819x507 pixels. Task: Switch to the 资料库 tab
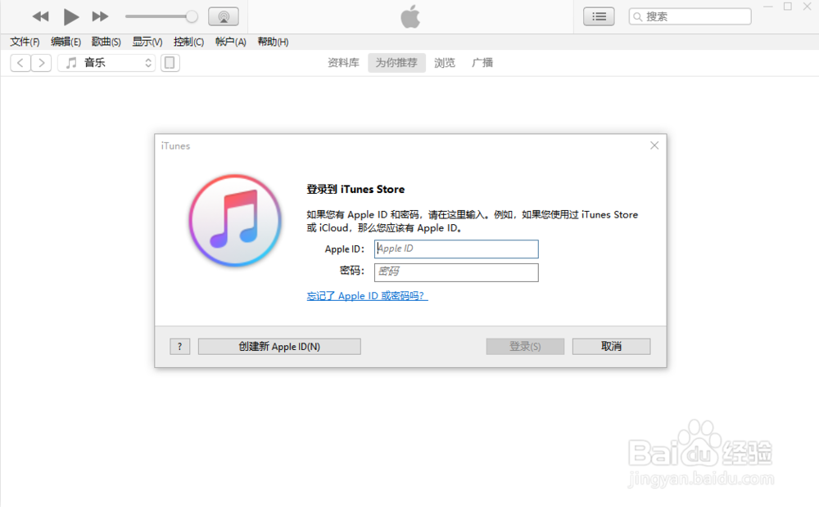(343, 62)
